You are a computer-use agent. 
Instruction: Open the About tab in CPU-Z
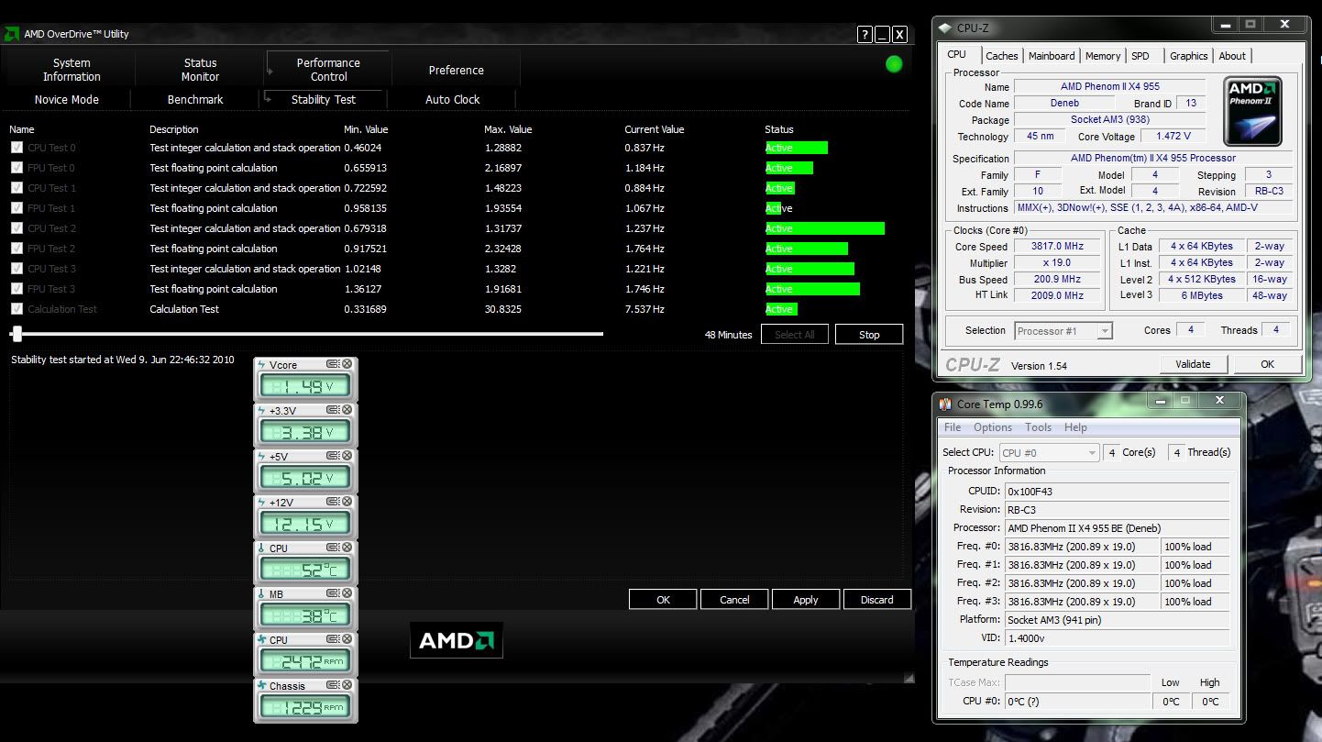point(1232,56)
